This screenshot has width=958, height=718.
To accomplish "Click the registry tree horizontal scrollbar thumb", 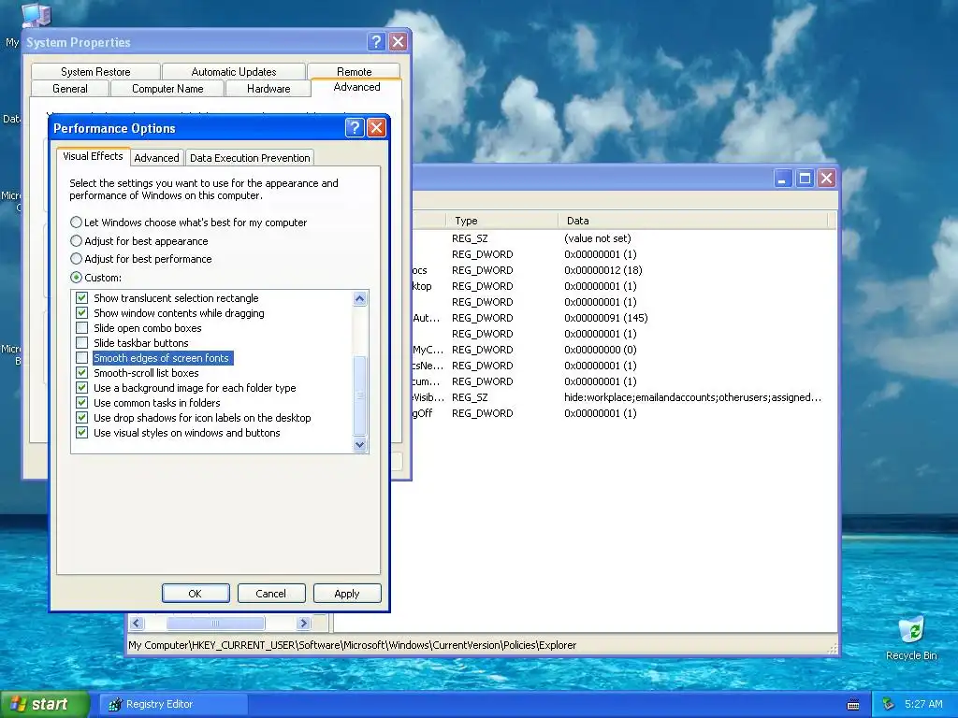I will tap(216, 624).
